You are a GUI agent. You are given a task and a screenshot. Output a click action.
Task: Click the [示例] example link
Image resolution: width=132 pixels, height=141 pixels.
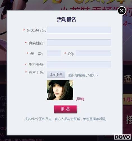(80, 99)
